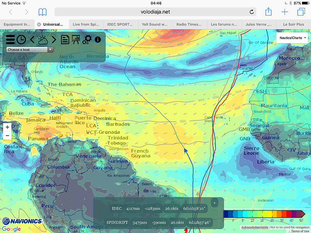Click IDEC's 4117nm distance value
This screenshot has height=233, width=311.
pyautogui.click(x=133, y=208)
